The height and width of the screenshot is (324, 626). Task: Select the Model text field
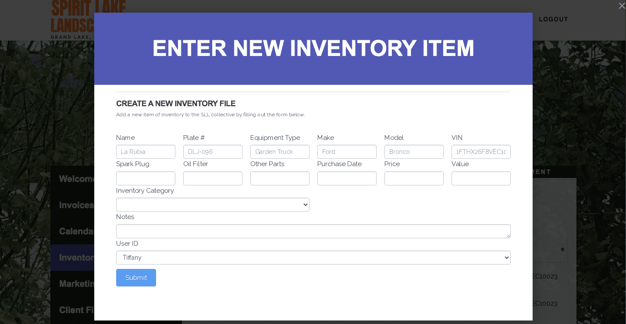tap(414, 152)
